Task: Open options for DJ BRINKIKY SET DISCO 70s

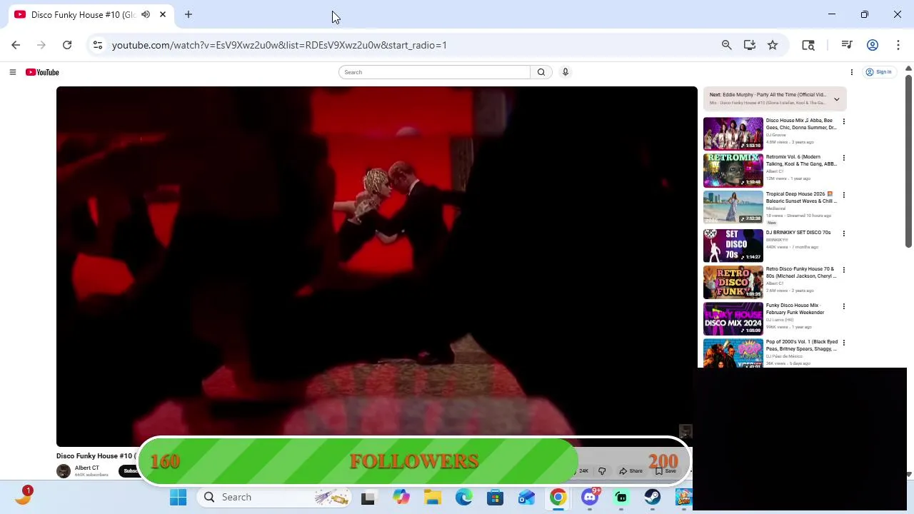Action: 843,233
